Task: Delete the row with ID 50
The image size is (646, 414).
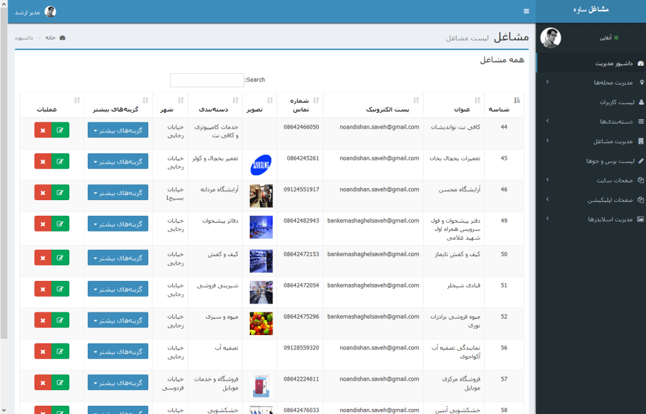Action: point(43,257)
